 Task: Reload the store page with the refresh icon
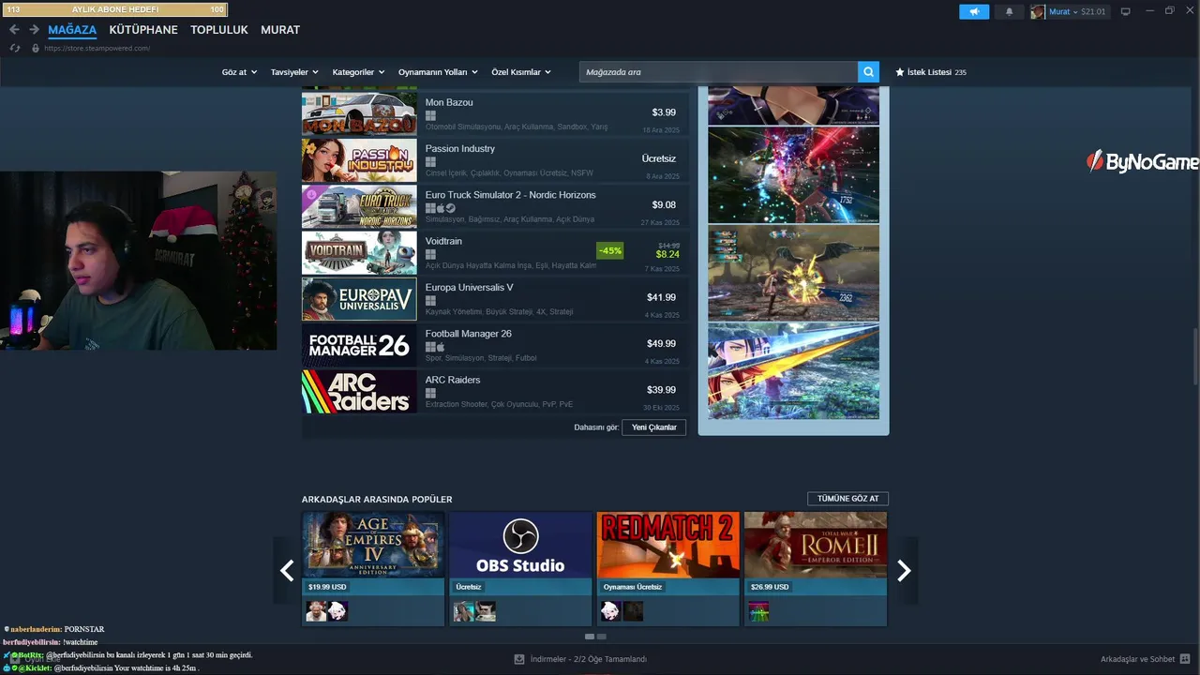point(15,48)
